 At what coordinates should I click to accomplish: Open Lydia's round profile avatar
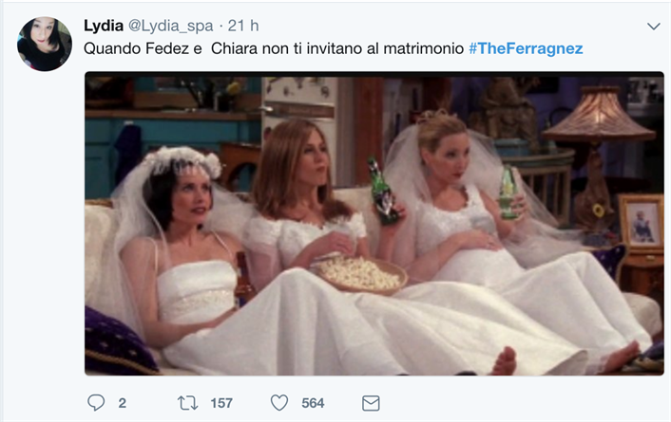tap(45, 44)
